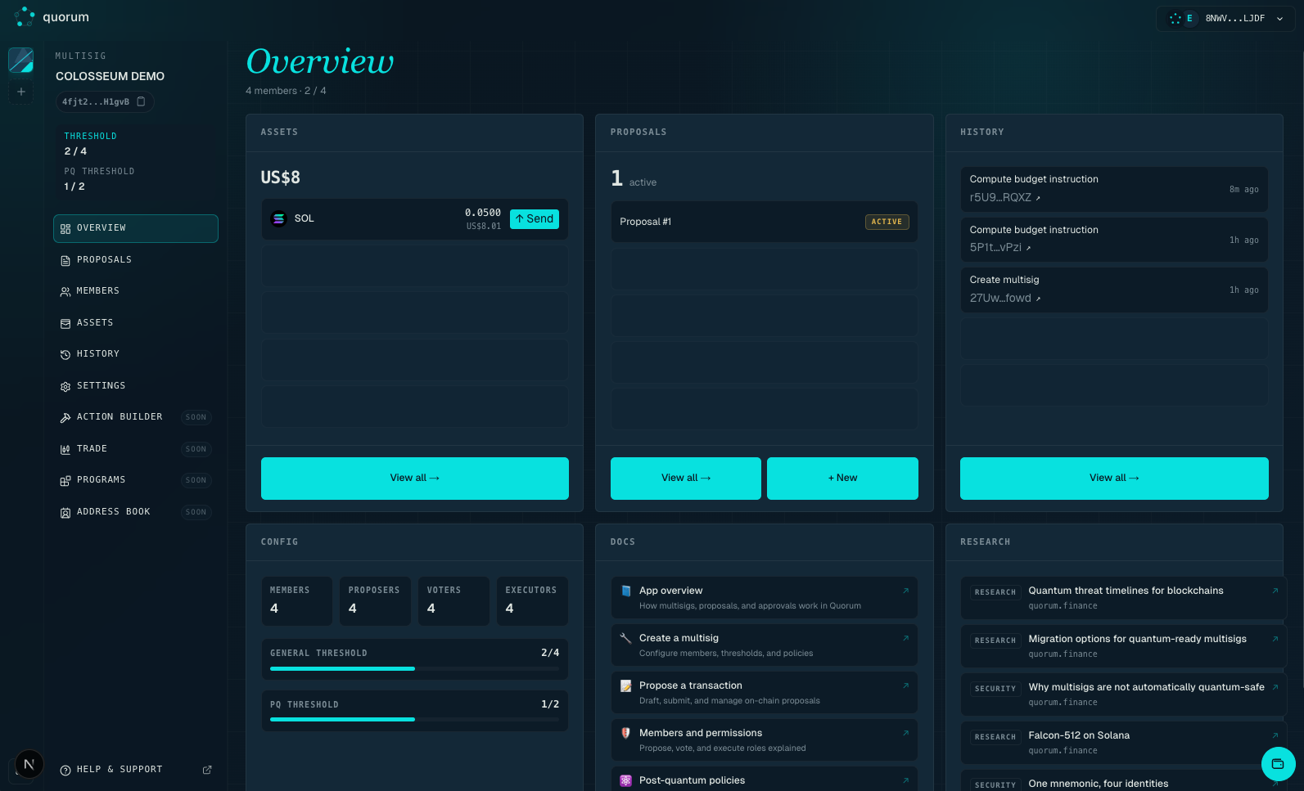Click the Trade chart icon

65,449
